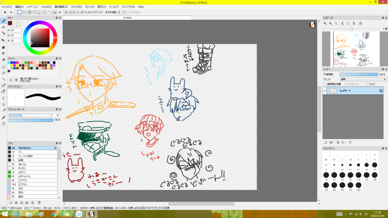Select the Eyedropper tool
Image resolution: width=388 pixels, height=218 pixels.
[3, 118]
